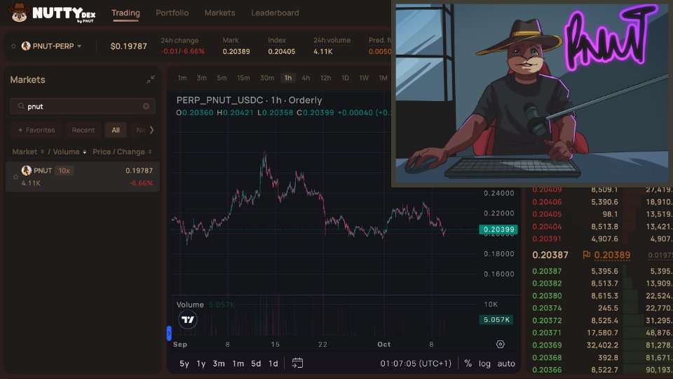Toggle auto scale on chart
673x379 pixels.
(506, 364)
